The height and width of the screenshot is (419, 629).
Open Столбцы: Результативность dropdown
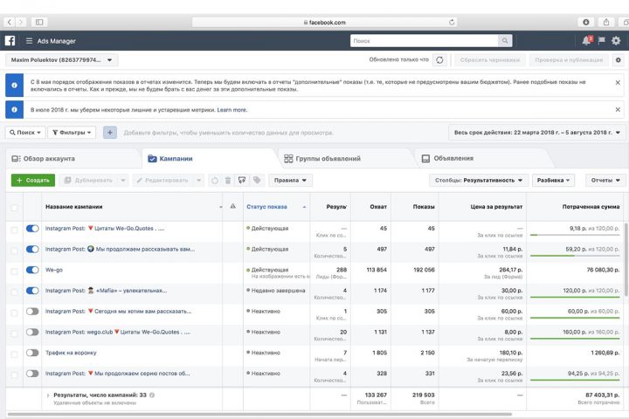pyautogui.click(x=479, y=181)
